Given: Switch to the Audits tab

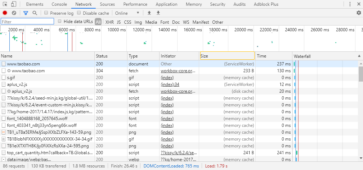Looking at the screenshot, I should click(239, 4).
